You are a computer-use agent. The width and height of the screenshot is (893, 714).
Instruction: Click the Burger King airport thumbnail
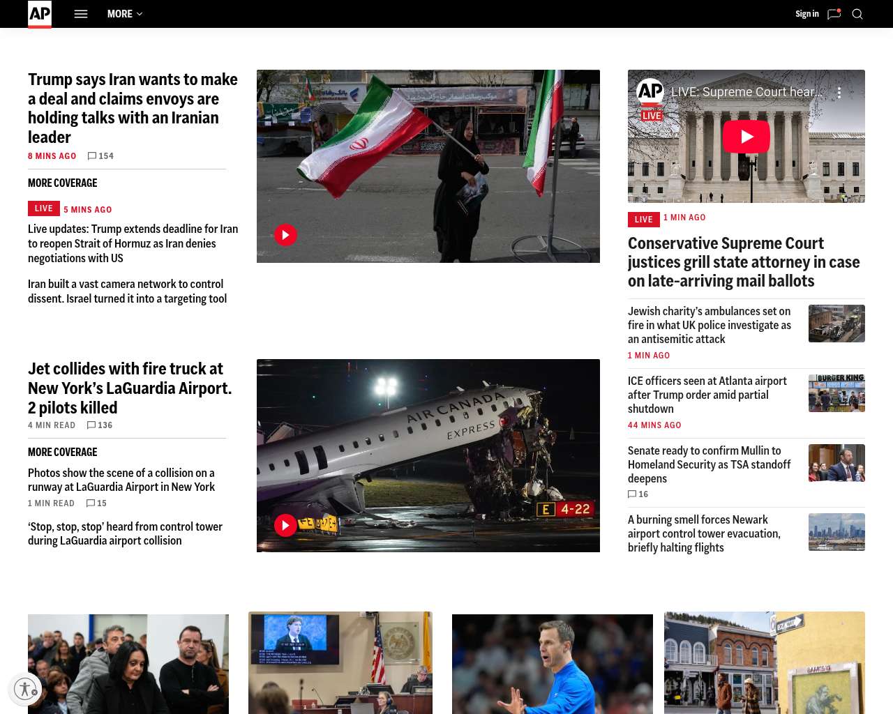point(836,393)
